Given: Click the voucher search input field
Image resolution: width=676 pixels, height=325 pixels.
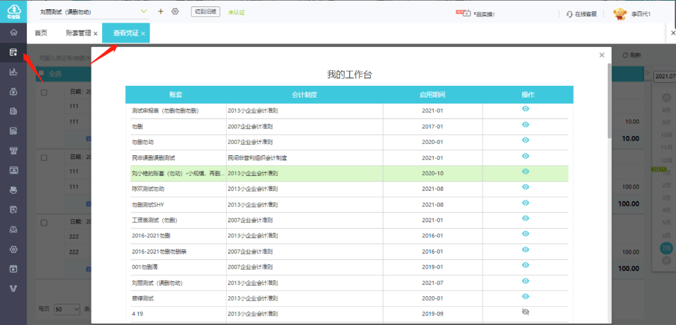Looking at the screenshot, I should click(64, 58).
